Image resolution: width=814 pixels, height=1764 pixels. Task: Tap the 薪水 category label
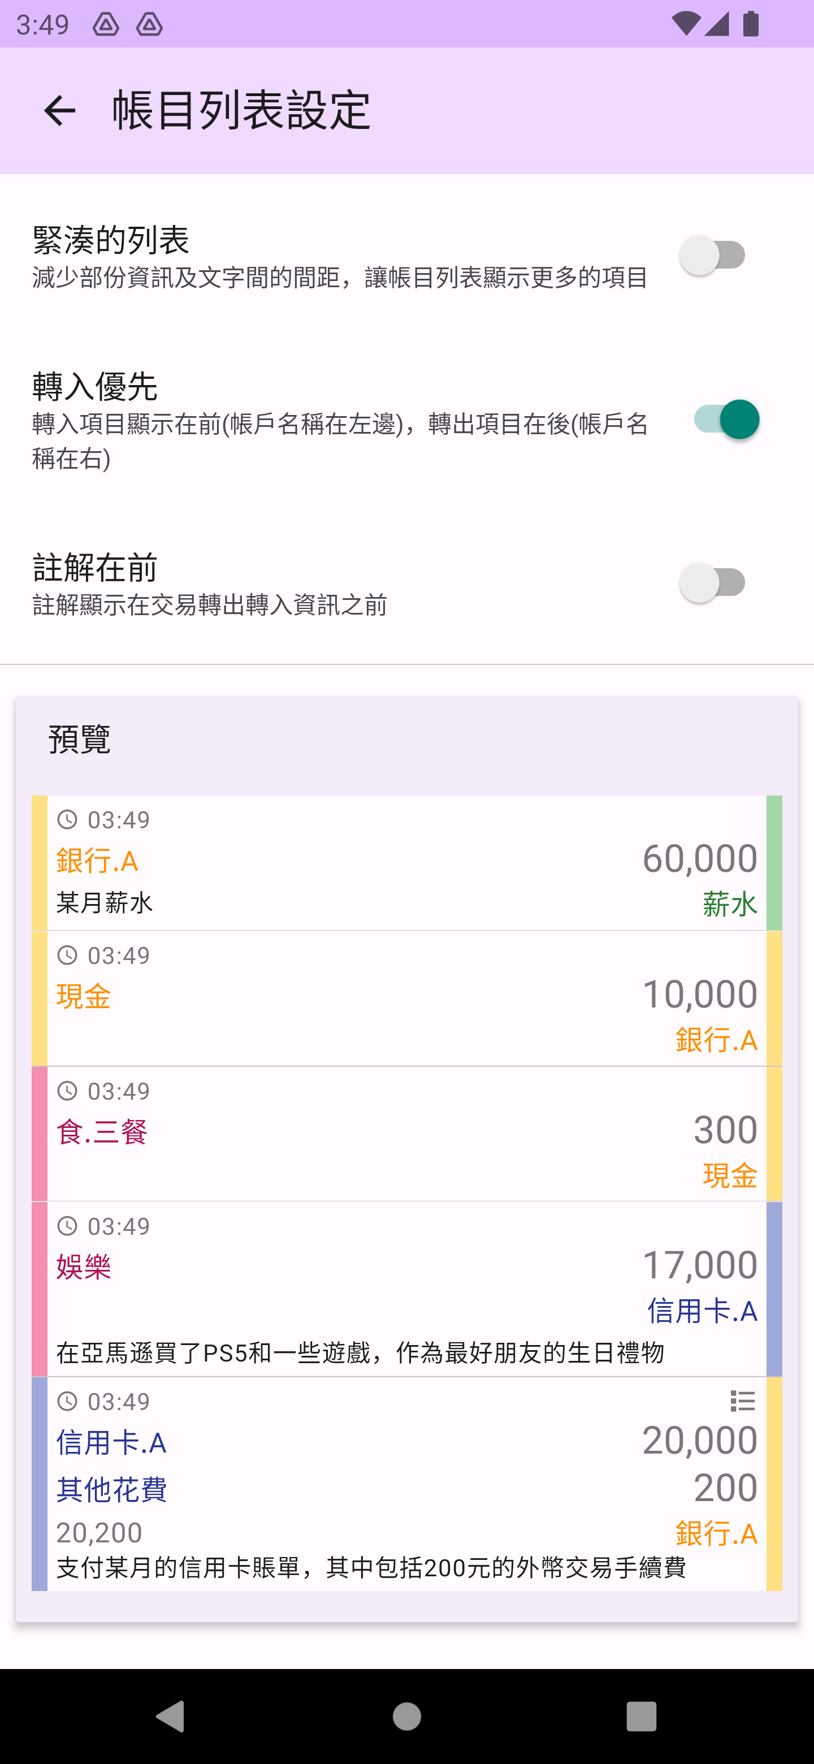729,905
